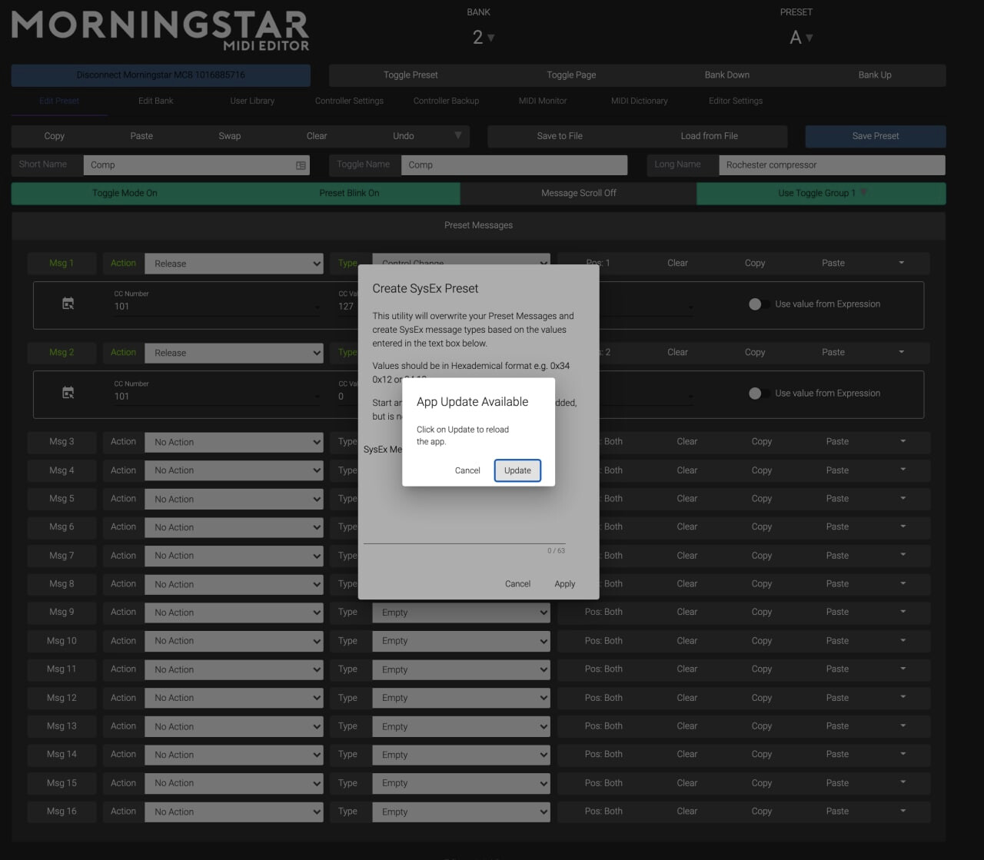Click the Bank Up button
The width and height of the screenshot is (984, 860).
875,75
